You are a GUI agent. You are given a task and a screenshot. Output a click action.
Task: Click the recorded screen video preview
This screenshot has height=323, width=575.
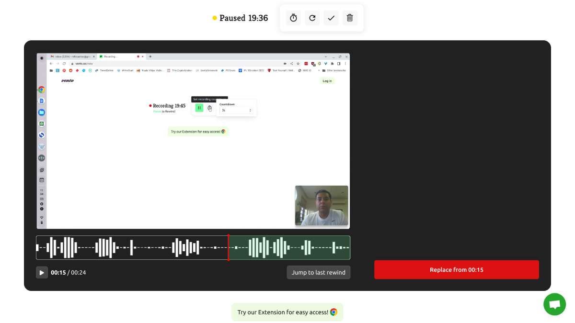[x=193, y=141]
